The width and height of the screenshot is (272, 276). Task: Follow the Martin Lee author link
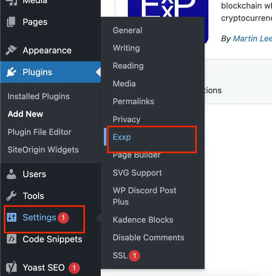(252, 39)
